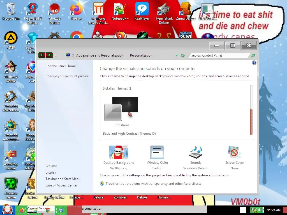Select the Firefox desktop shortcut

tap(77, 11)
